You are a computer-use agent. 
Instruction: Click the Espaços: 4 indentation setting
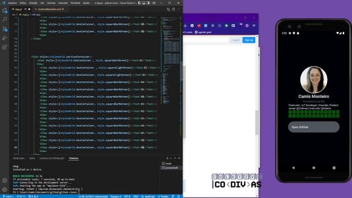(116, 196)
